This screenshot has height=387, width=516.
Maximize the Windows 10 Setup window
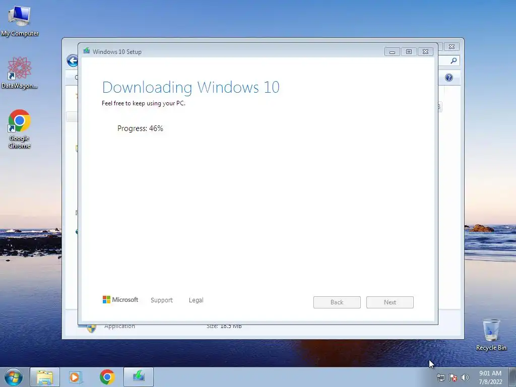click(409, 52)
